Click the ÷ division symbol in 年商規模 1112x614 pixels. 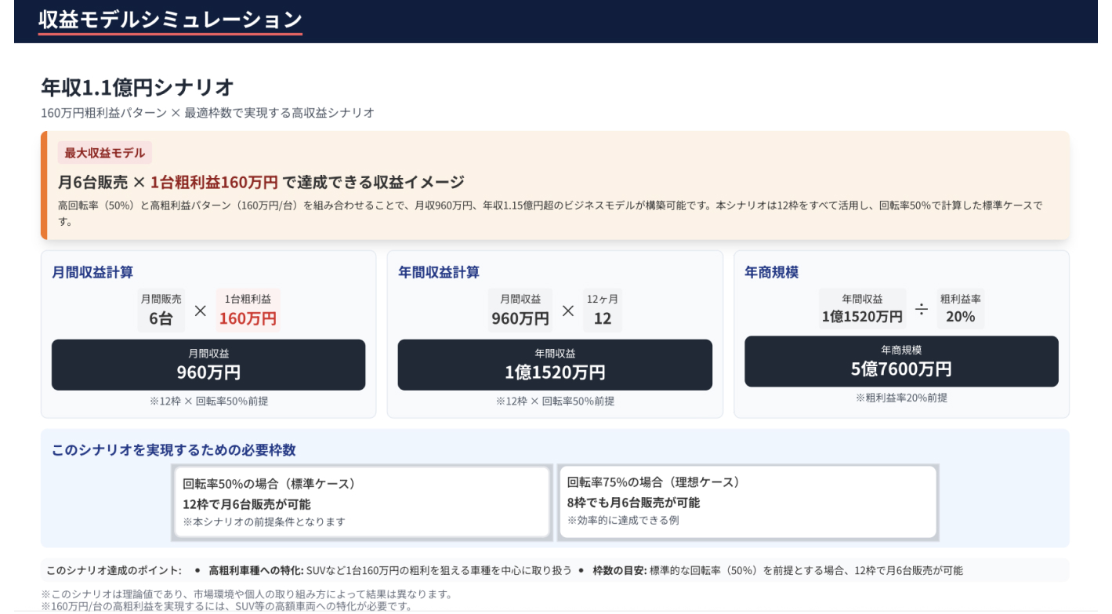tap(922, 309)
